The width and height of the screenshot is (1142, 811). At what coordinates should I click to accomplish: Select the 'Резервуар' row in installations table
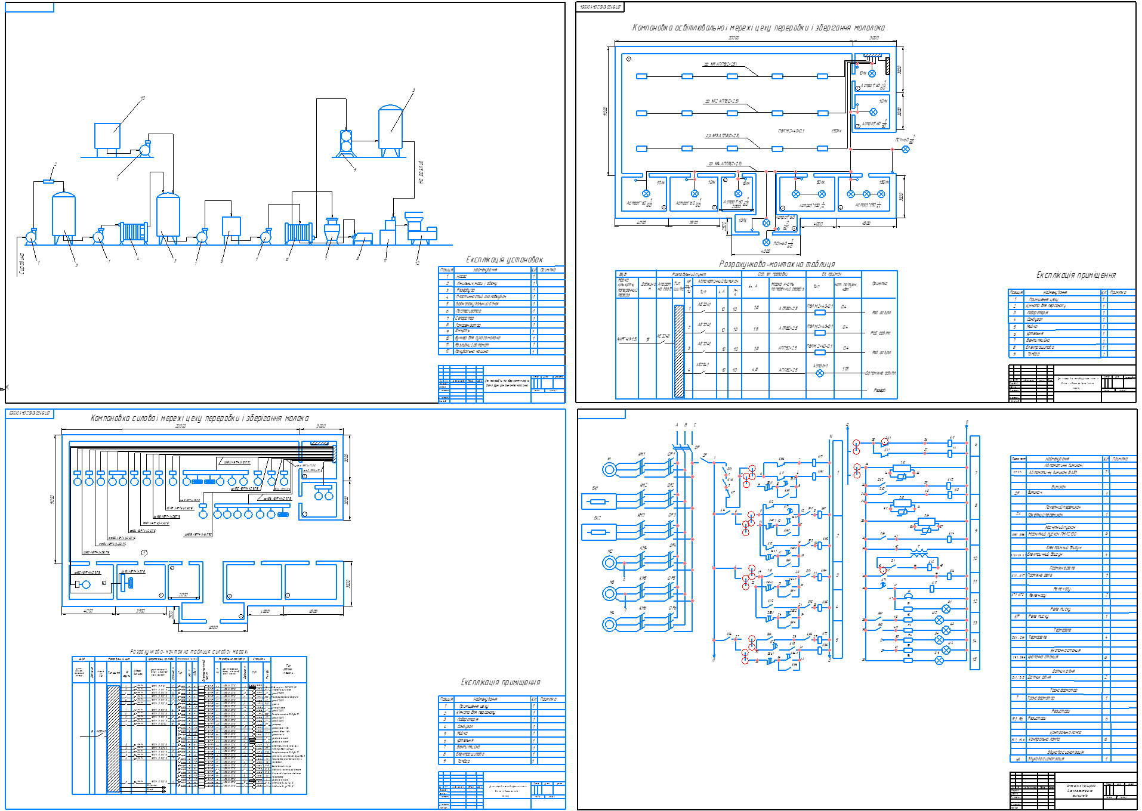(x=501, y=290)
